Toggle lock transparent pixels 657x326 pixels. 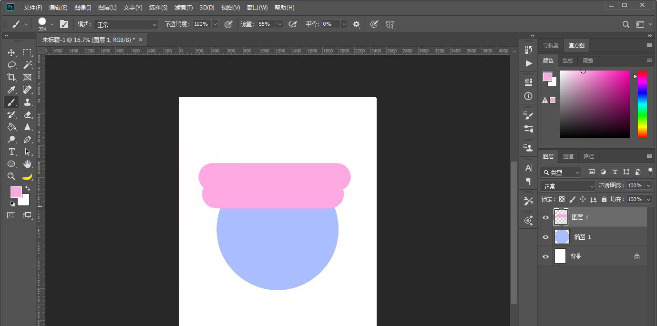tap(562, 199)
